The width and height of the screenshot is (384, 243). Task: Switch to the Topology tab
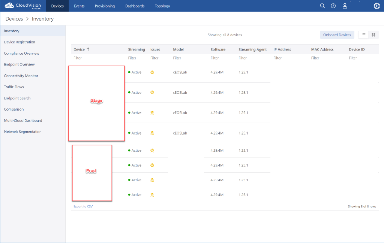(162, 6)
